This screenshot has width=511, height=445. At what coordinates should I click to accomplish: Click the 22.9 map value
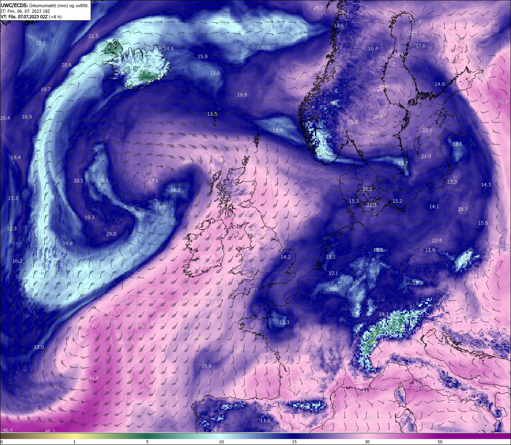pyautogui.click(x=427, y=131)
